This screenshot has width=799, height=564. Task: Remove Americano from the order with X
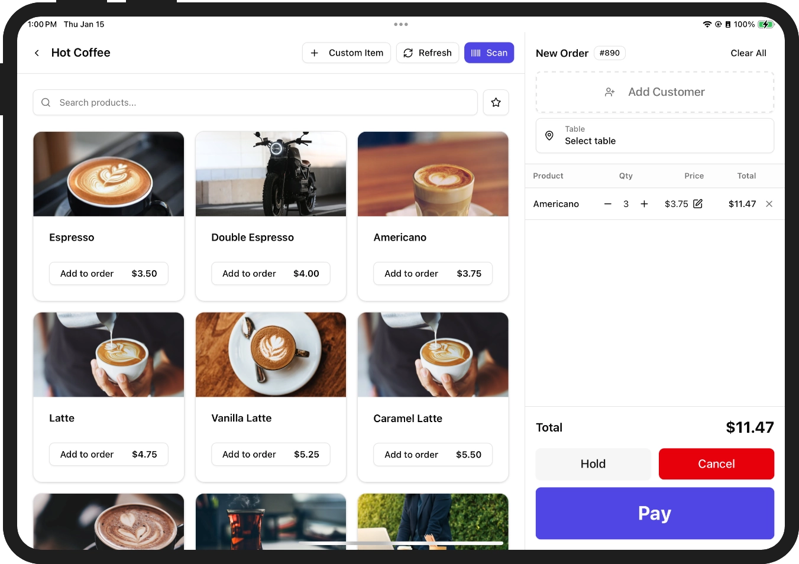coord(769,204)
